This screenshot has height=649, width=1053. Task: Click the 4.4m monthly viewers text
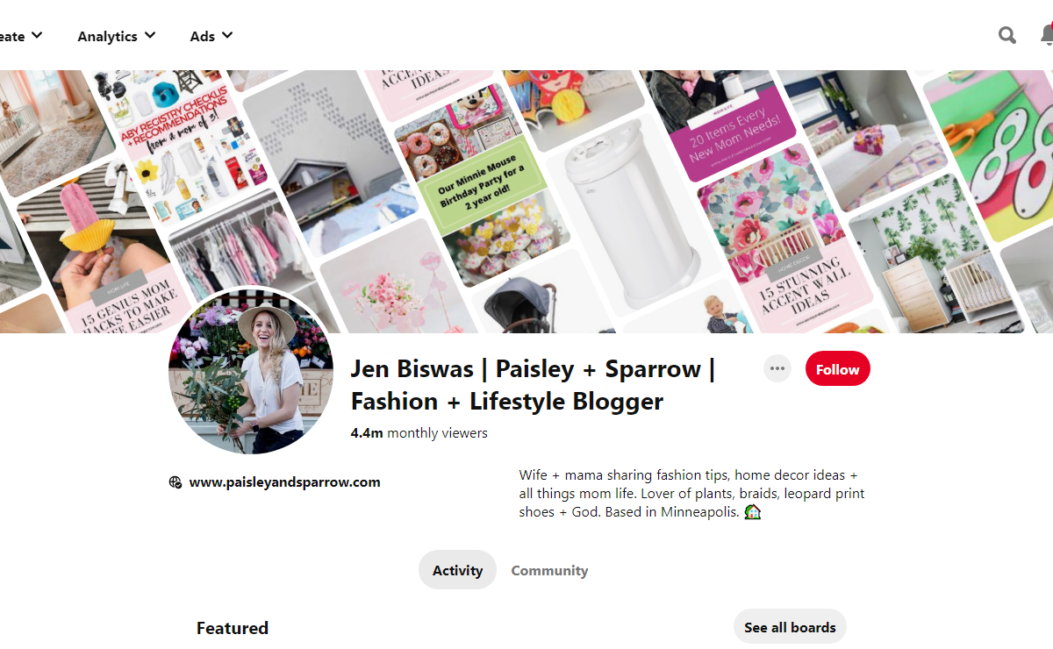[419, 433]
